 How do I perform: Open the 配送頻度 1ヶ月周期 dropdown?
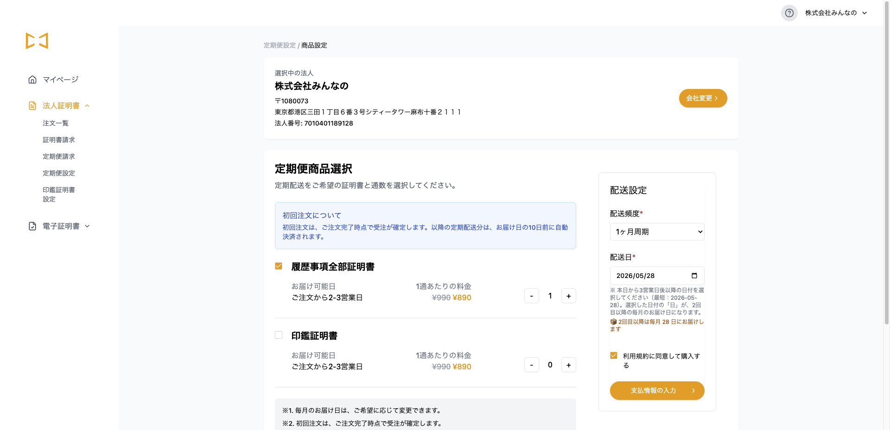point(657,232)
